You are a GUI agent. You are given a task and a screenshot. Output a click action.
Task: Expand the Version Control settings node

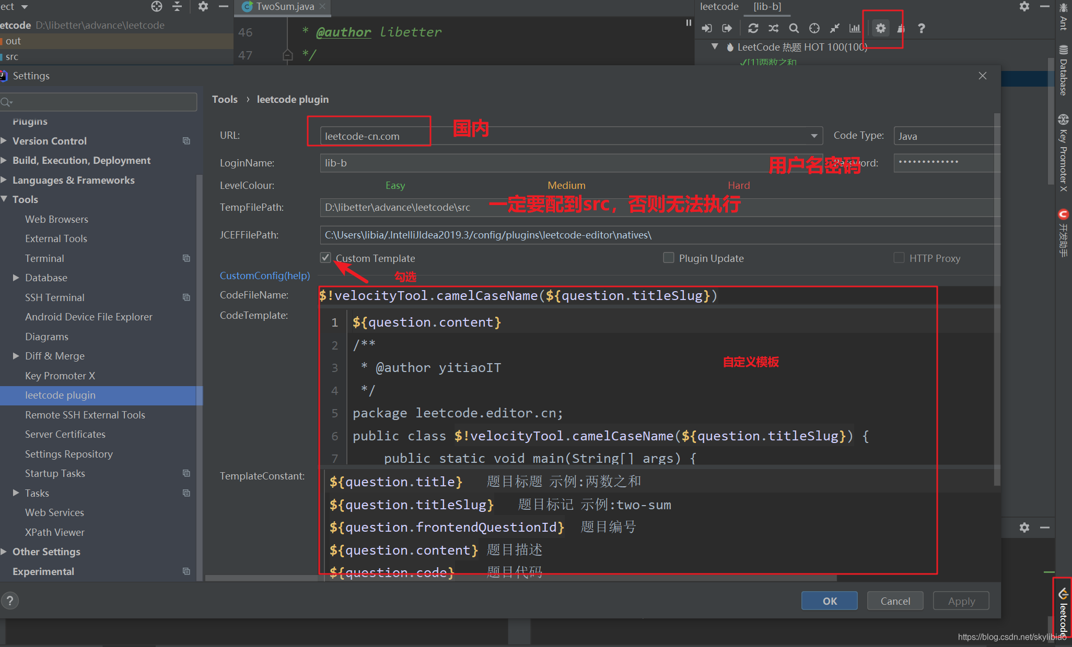point(4,141)
